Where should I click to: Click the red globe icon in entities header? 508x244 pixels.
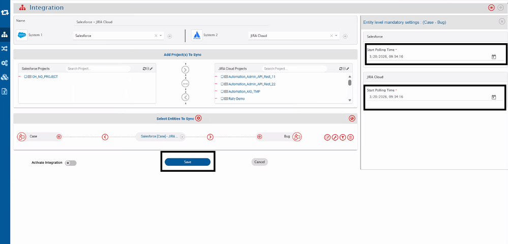[x=352, y=118]
